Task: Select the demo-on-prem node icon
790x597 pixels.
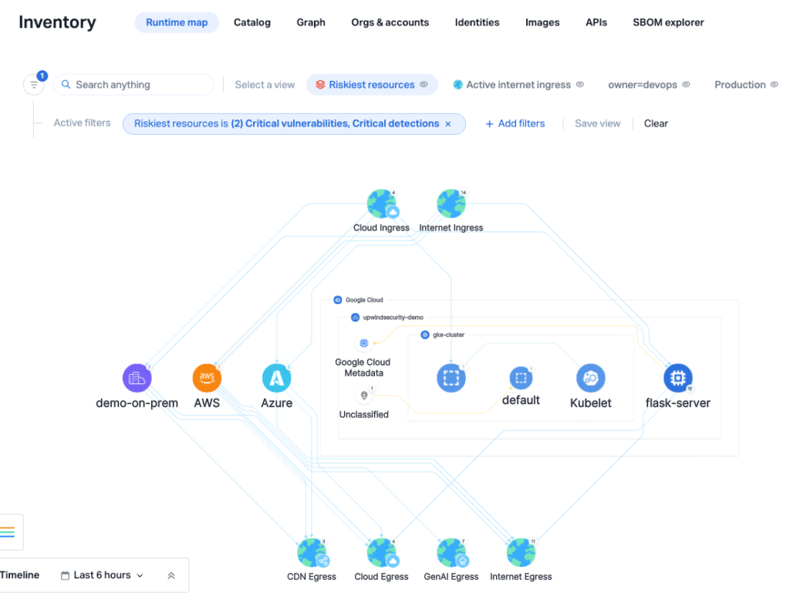Action: click(x=137, y=378)
